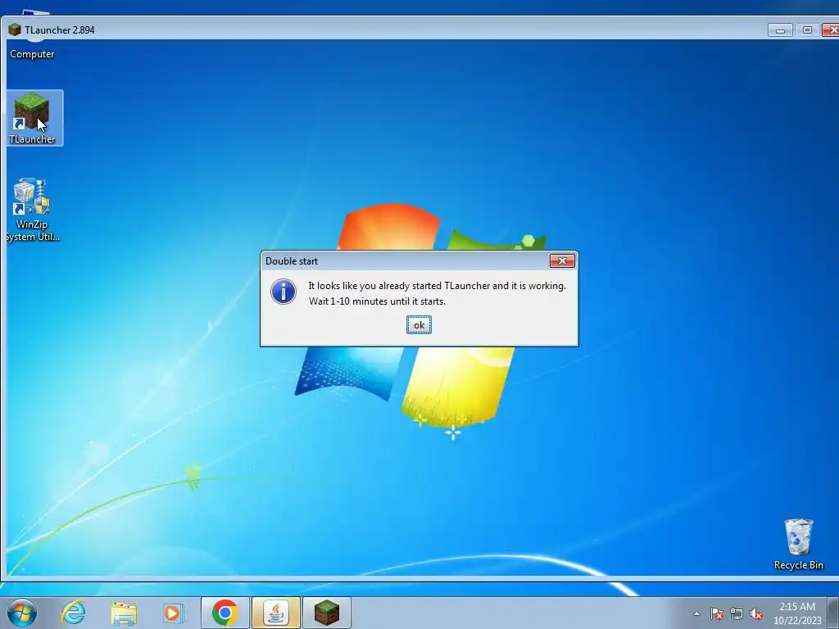
Task: Switch to Google Chrome in taskbar
Action: pos(224,613)
